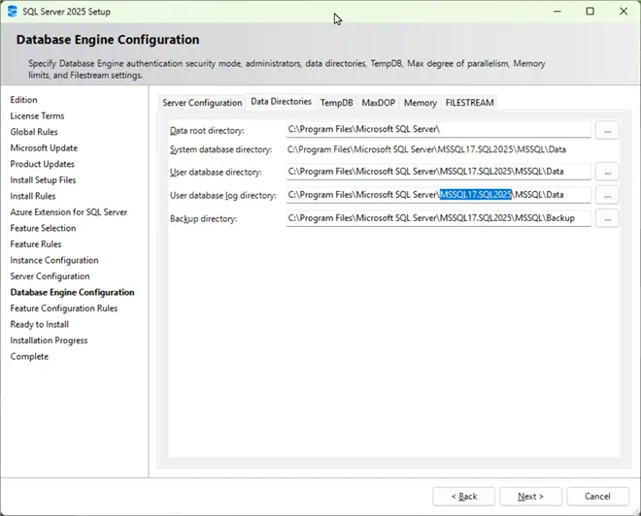The height and width of the screenshot is (516, 641).
Task: Click the Data root directory field
Action: (x=438, y=129)
